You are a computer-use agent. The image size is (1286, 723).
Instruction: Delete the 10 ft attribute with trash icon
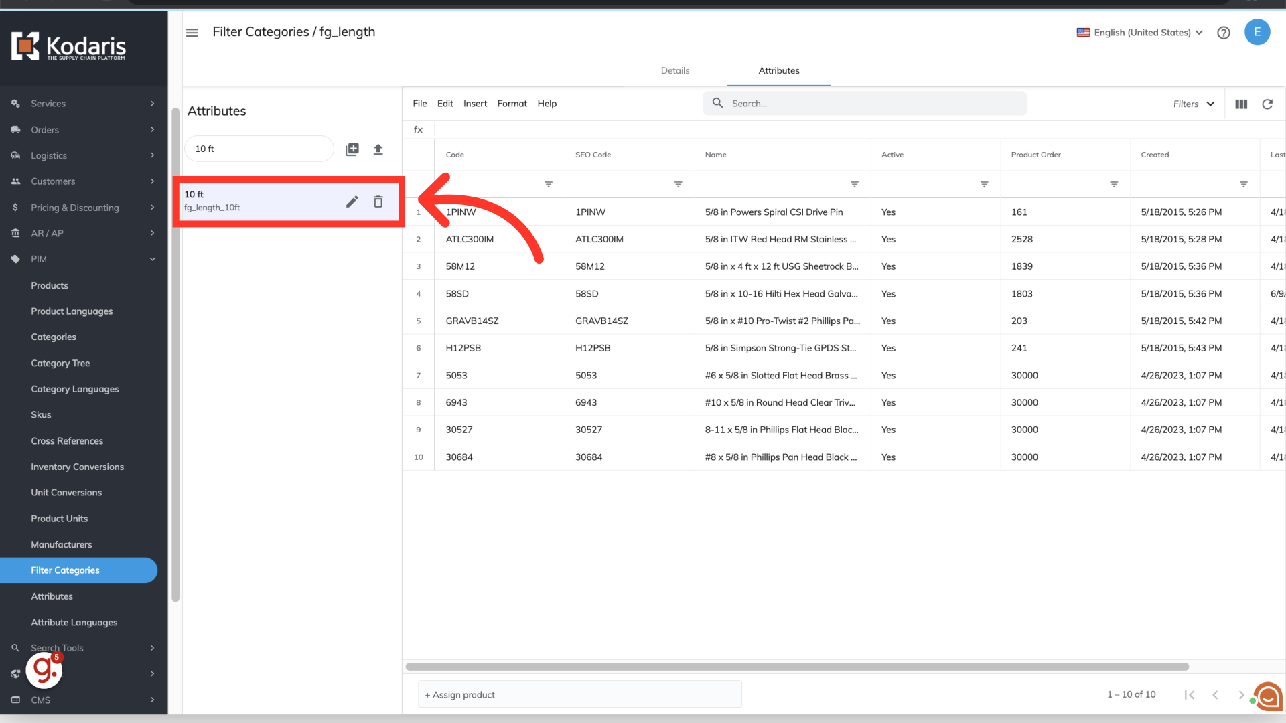(378, 202)
